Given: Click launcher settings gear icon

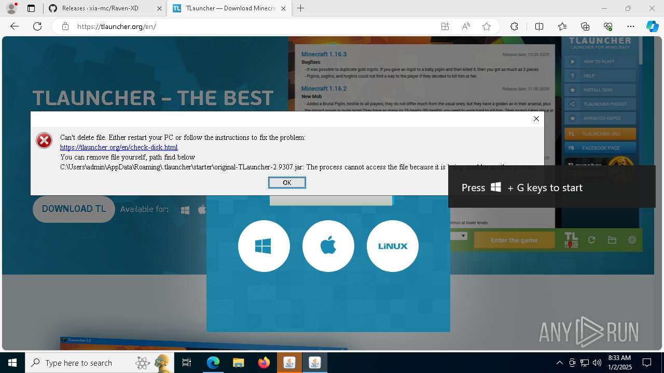Looking at the screenshot, I should (632, 240).
